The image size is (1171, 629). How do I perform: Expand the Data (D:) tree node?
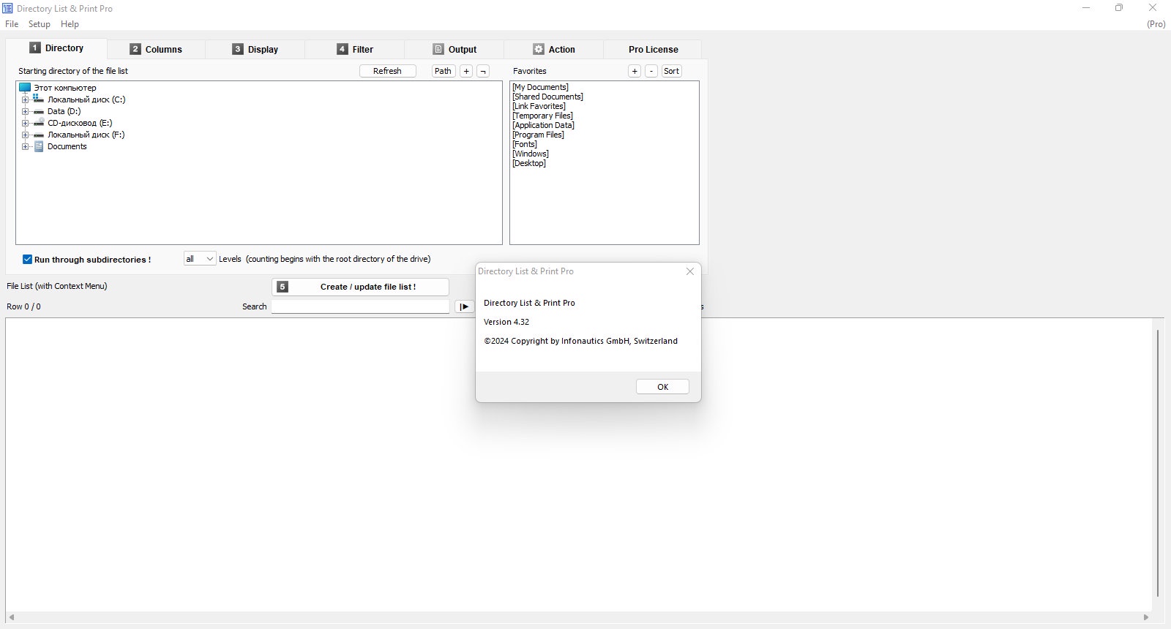click(25, 111)
